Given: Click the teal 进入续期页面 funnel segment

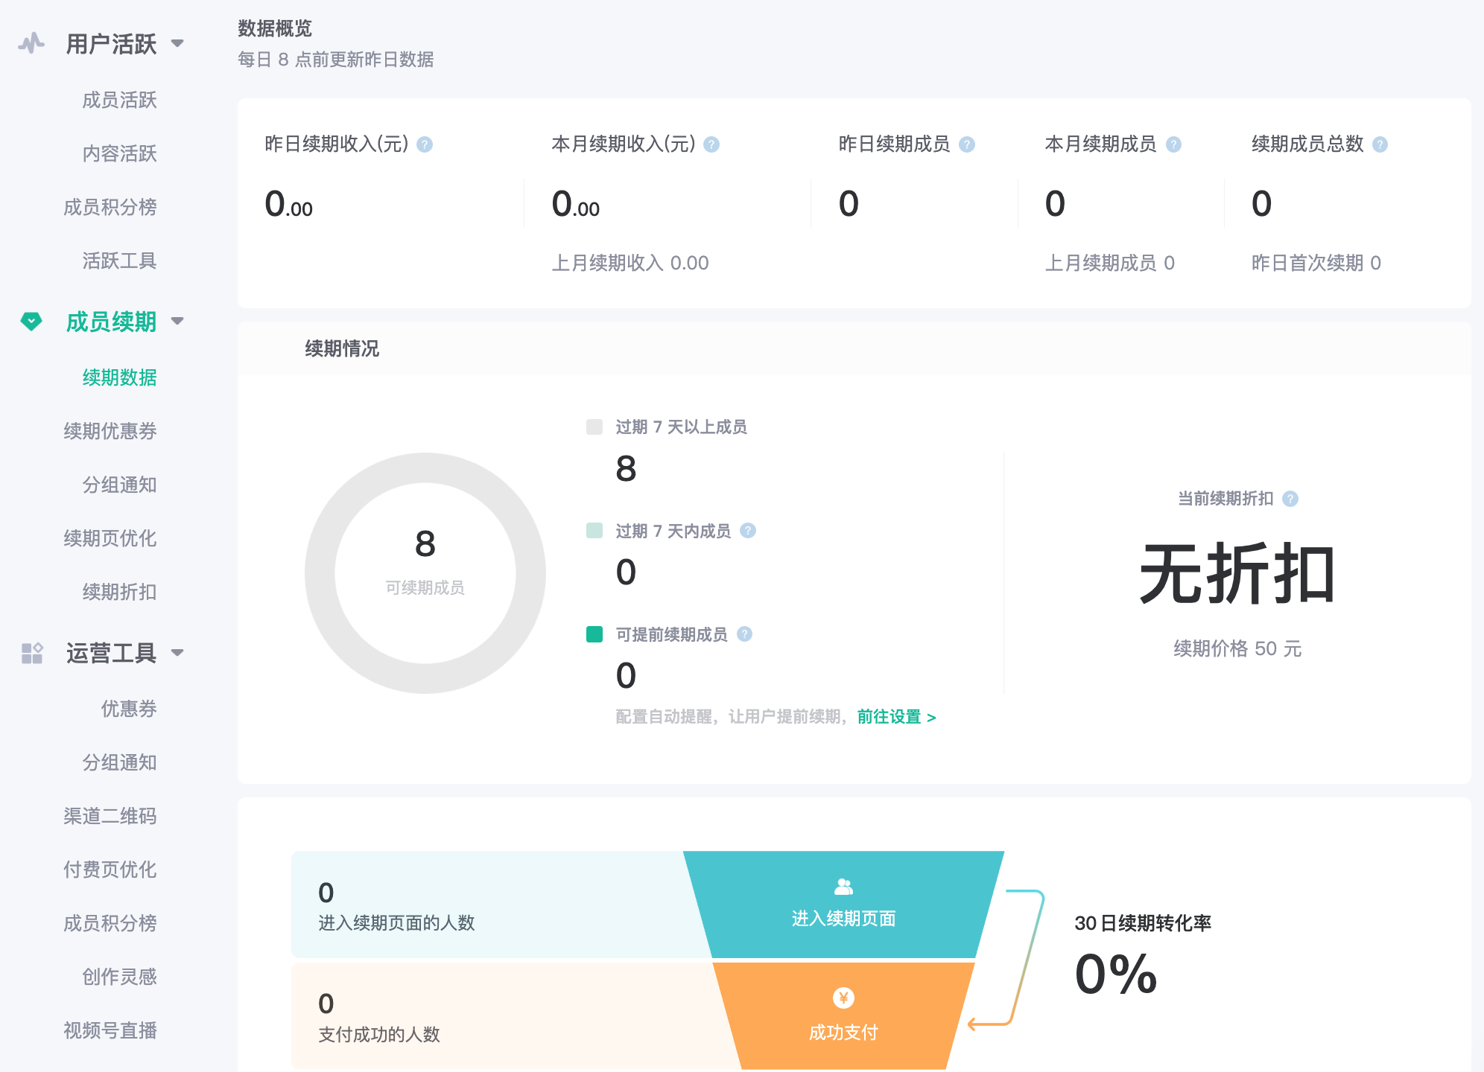Looking at the screenshot, I should pos(843,904).
